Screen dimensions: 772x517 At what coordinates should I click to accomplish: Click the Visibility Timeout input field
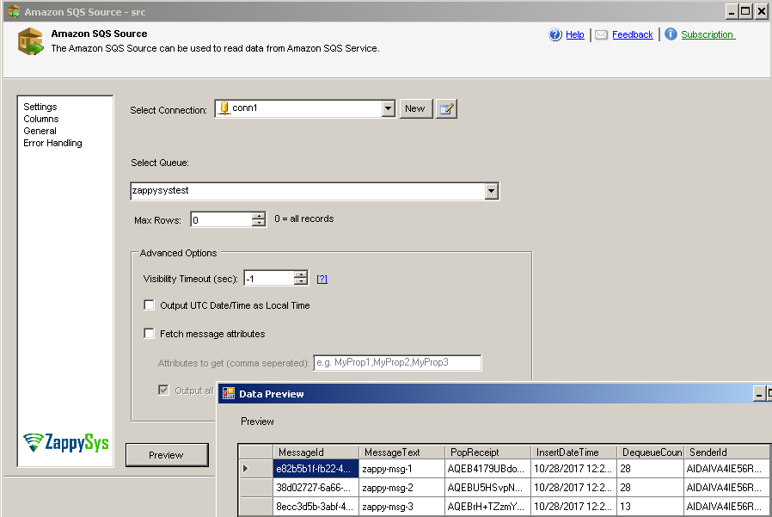tap(269, 279)
